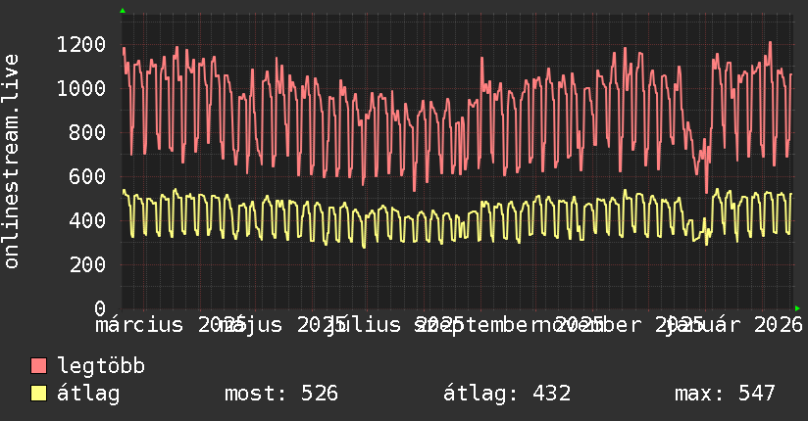Click the 400 y-axis label
Screen dimensions: 808x421
[x=87, y=221]
